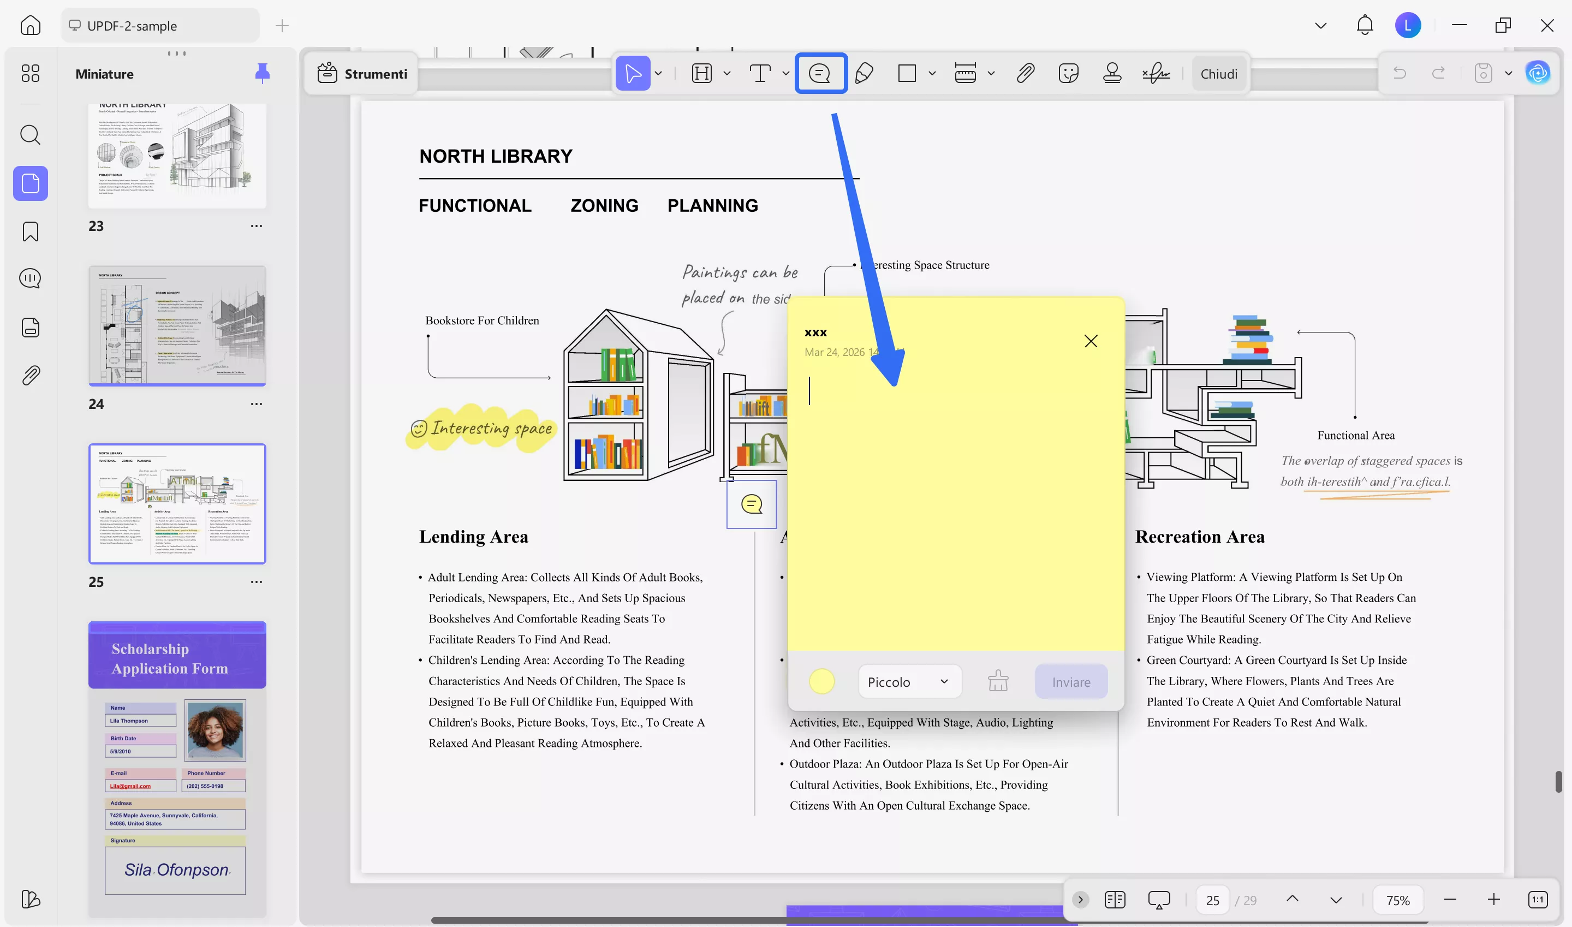
Task: Toggle the sticky note comment tool
Action: pos(820,74)
